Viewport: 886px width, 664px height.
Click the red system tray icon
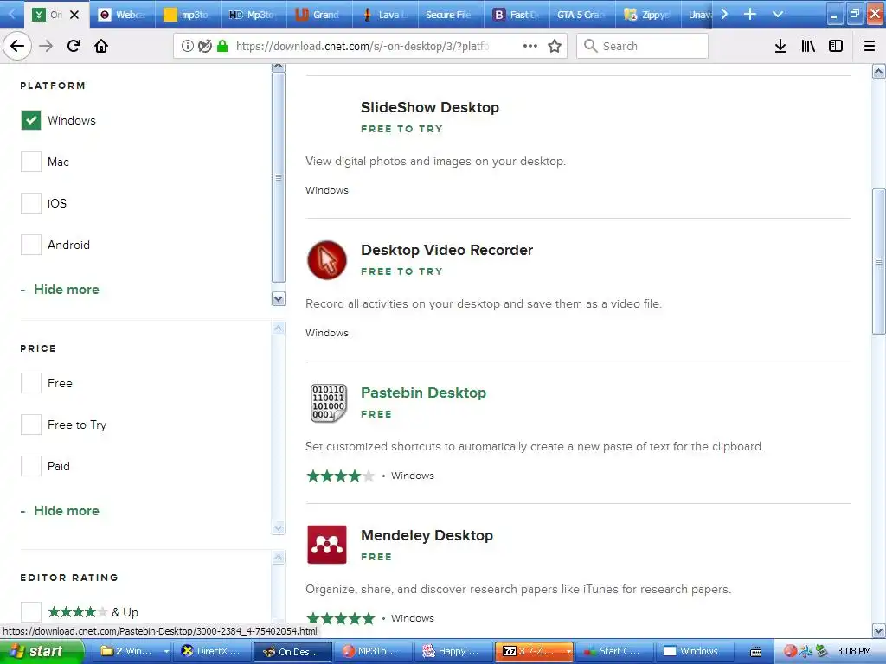[790, 651]
